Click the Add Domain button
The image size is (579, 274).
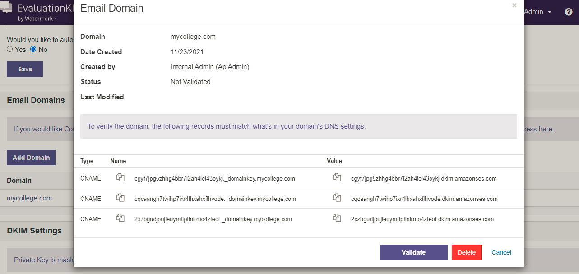[31, 158]
